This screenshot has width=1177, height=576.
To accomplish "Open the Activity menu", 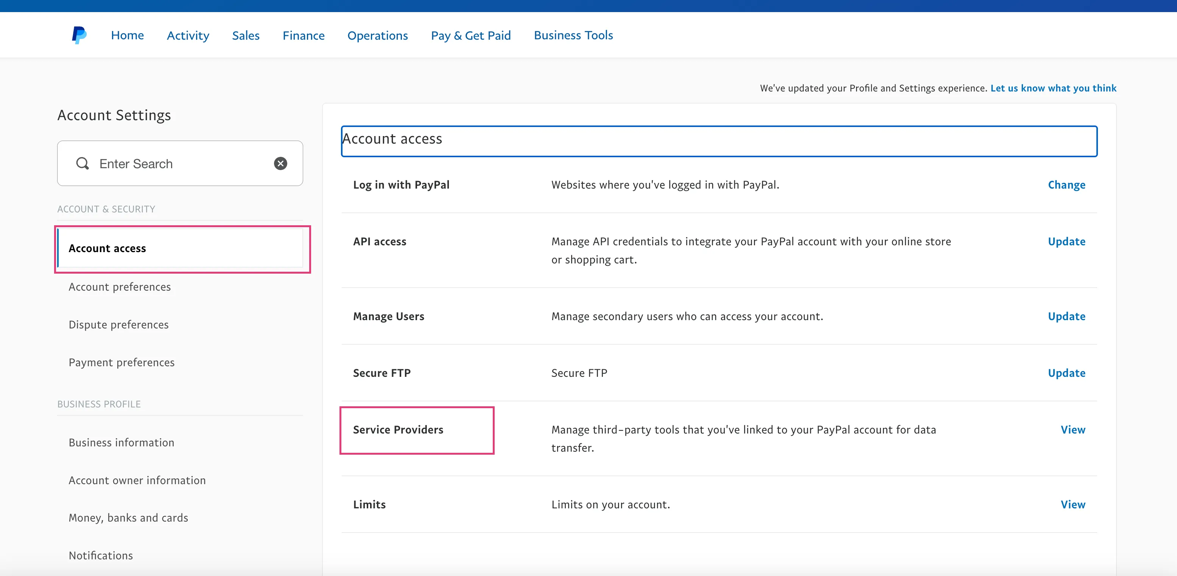I will coord(188,35).
